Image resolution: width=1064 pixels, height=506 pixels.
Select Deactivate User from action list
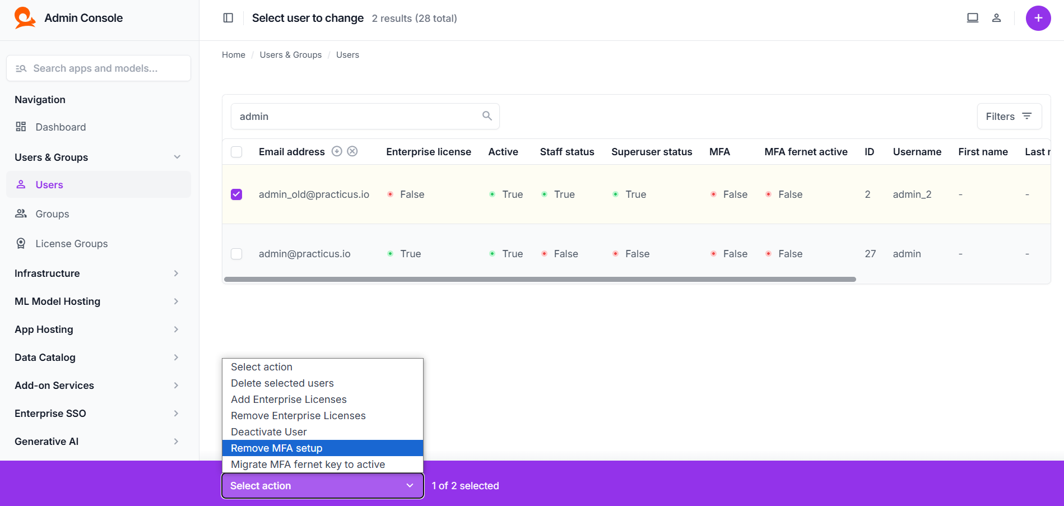point(322,432)
